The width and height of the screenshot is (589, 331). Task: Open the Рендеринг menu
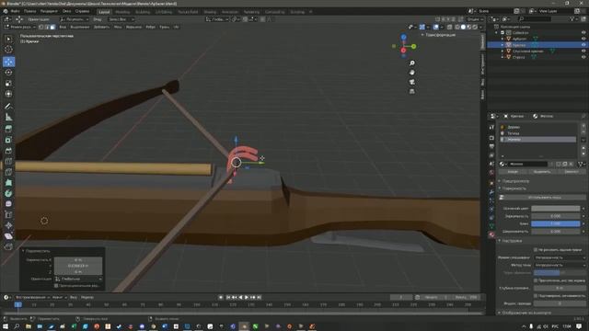pyautogui.click(x=49, y=11)
